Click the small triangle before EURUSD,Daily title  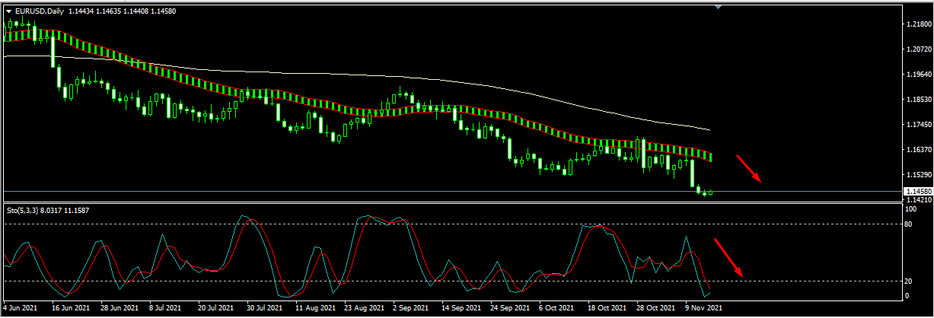click(x=8, y=11)
